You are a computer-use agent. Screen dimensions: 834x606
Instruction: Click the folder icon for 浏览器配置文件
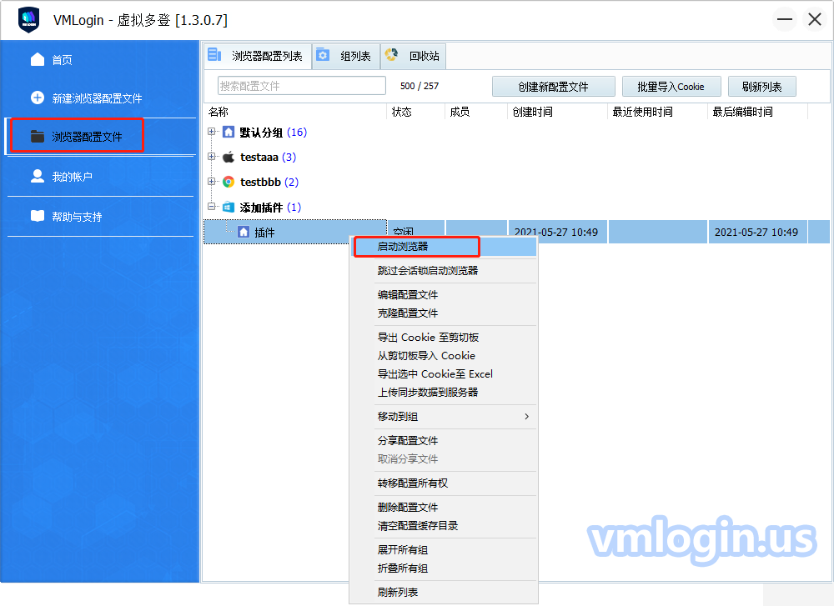[x=38, y=136]
